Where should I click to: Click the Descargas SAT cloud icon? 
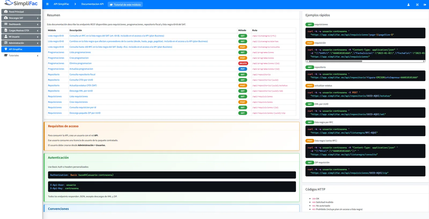coord(6,18)
